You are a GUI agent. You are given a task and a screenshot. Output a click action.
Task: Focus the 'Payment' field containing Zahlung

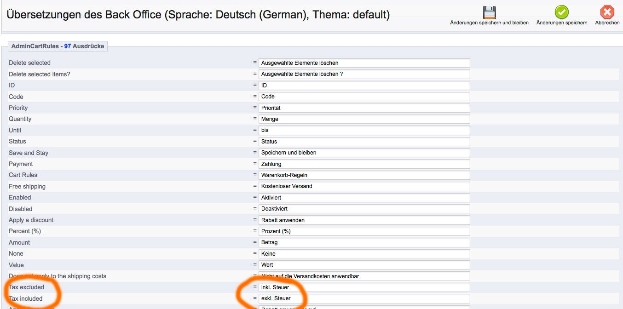point(364,164)
